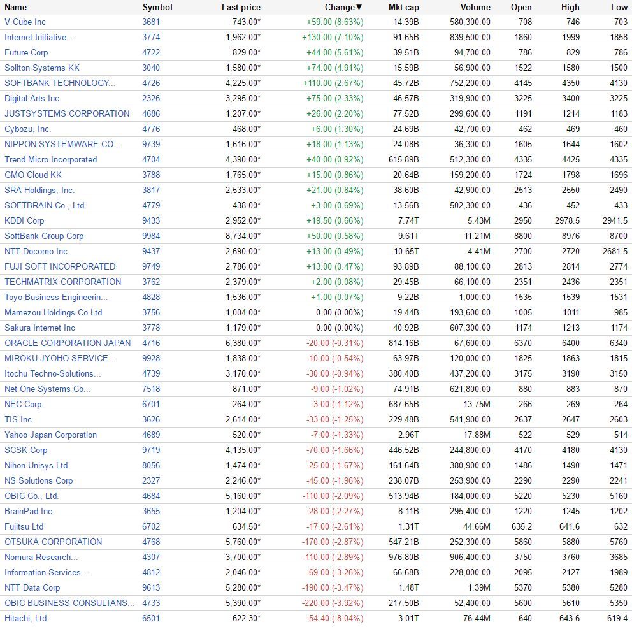
Task: Open Nomura Research company link
Action: coord(41,558)
